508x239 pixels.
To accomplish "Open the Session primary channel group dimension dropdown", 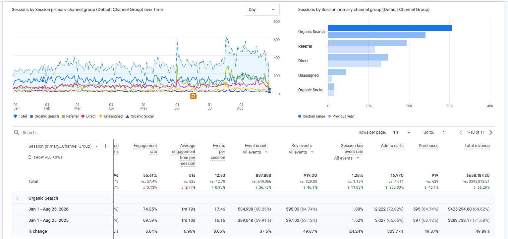I will coord(64,146).
